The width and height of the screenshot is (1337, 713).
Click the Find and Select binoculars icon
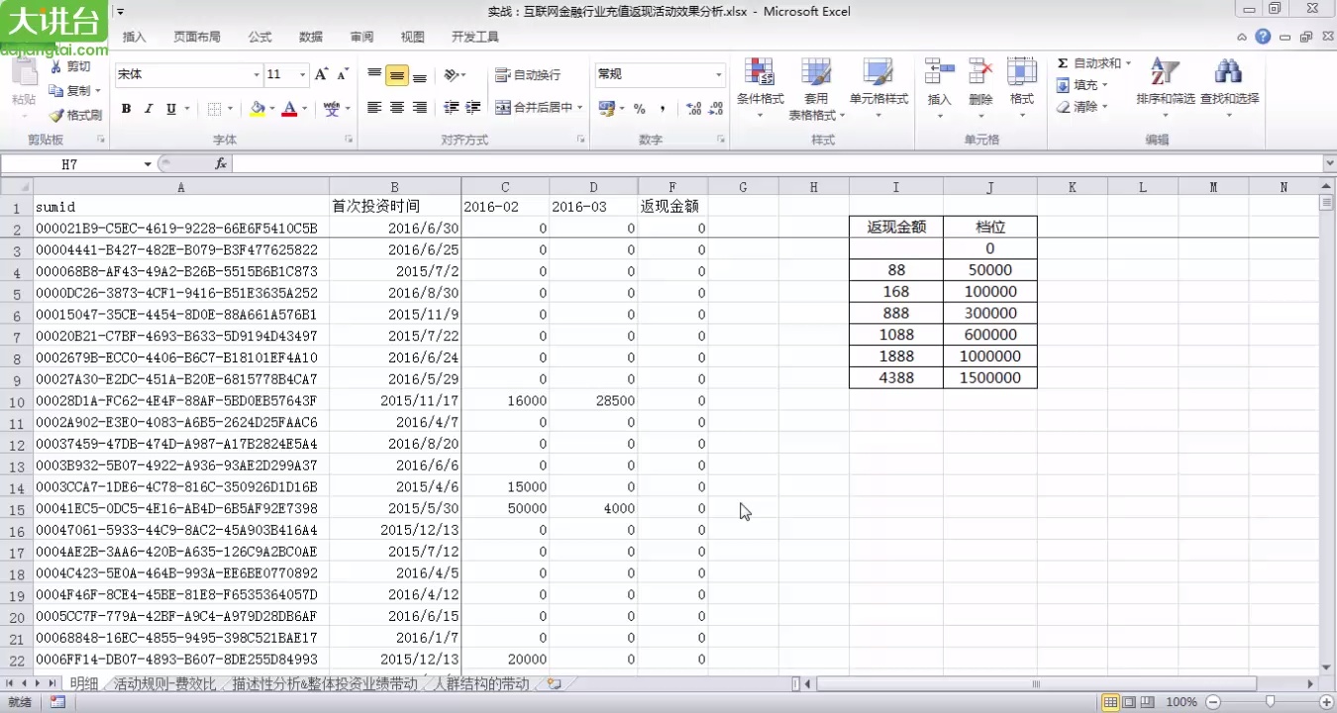1228,72
